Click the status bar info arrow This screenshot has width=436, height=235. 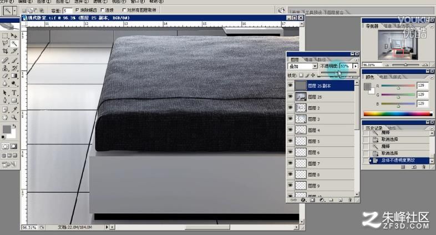tap(107, 227)
